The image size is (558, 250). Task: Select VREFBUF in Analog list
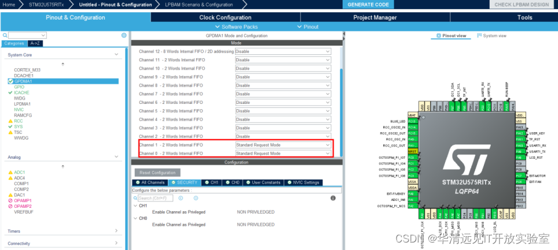click(x=24, y=212)
